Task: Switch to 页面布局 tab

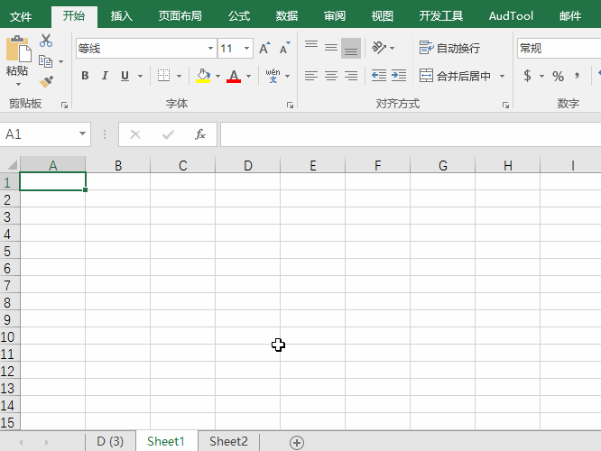Action: tap(180, 16)
